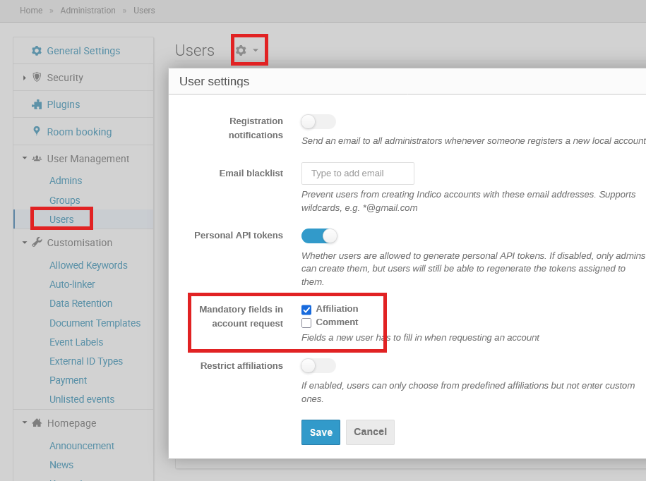Enable the Restrict affiliations toggle
Image resolution: width=646 pixels, height=481 pixels.
pos(318,366)
